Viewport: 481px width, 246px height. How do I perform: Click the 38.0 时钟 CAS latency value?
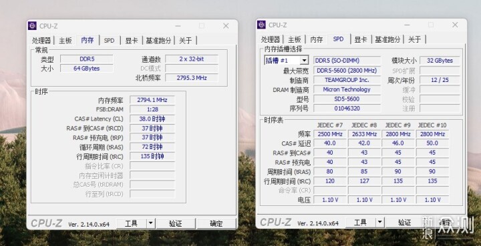152,119
